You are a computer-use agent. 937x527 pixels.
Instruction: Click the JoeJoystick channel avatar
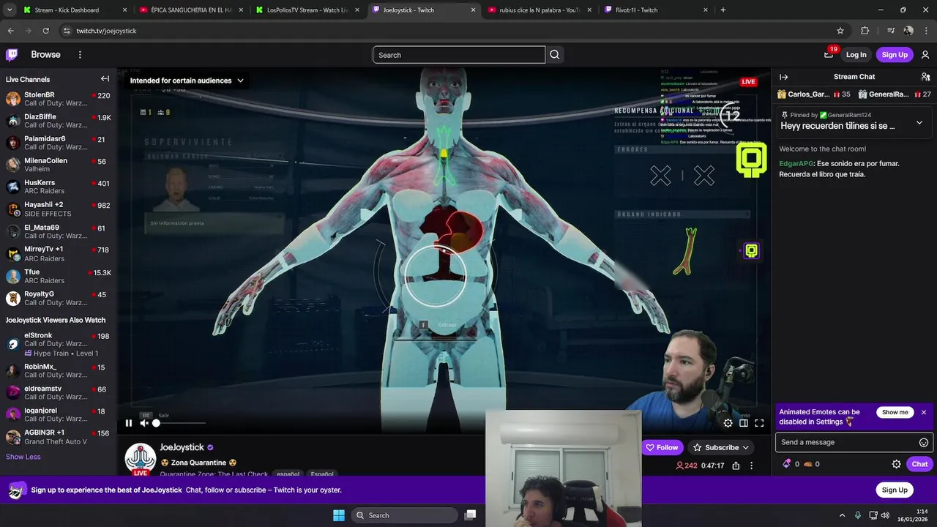[141, 459]
